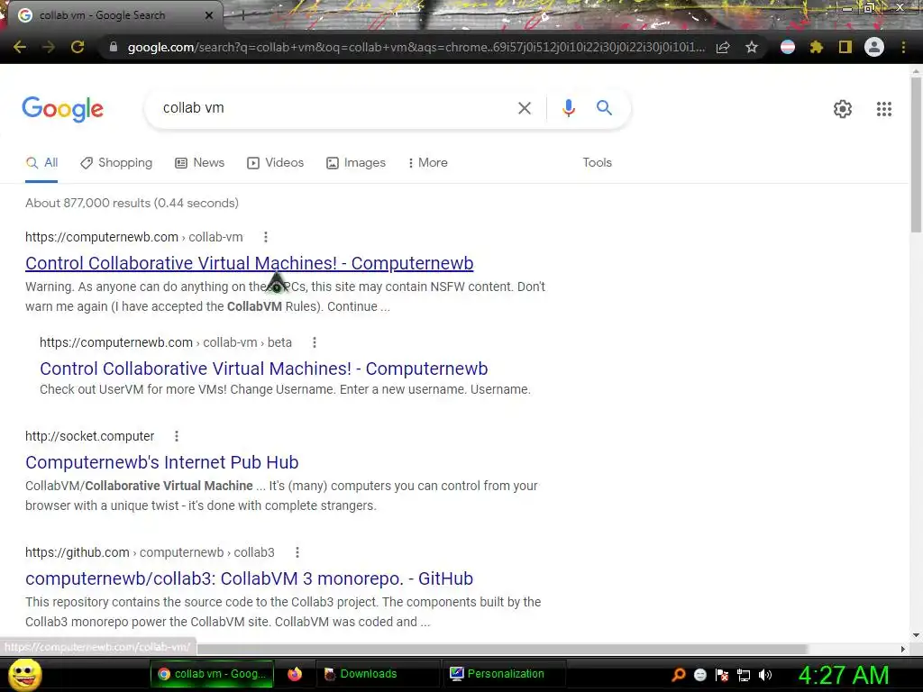Click the http://socket.computer URL text
Image resolution: width=923 pixels, height=692 pixels.
click(89, 436)
